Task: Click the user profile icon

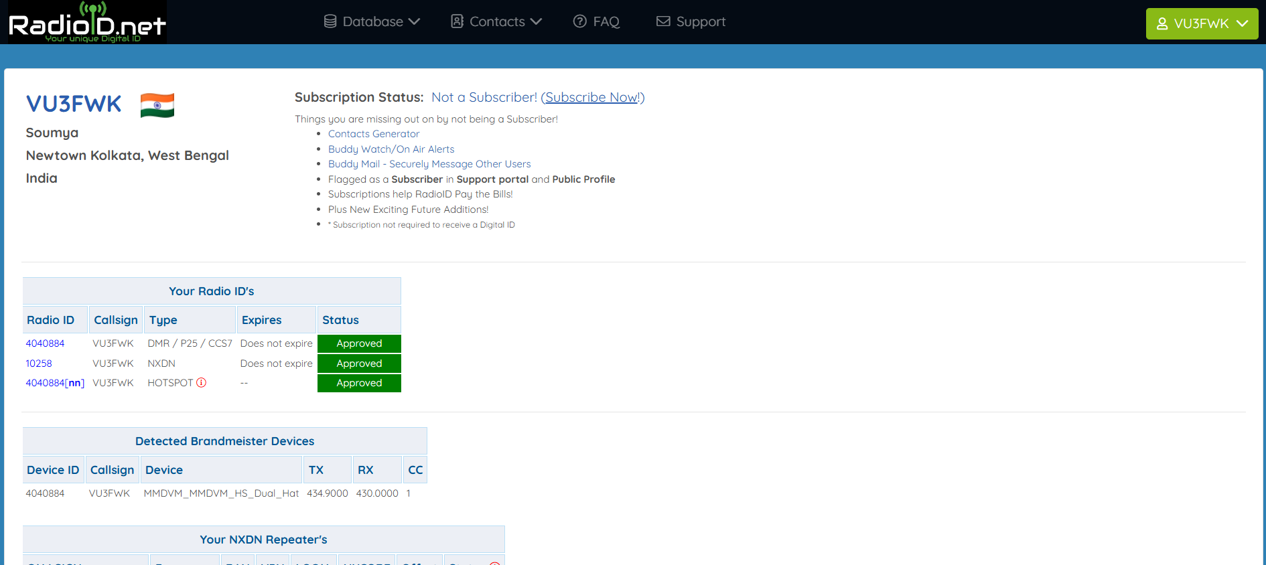Action: (1162, 24)
